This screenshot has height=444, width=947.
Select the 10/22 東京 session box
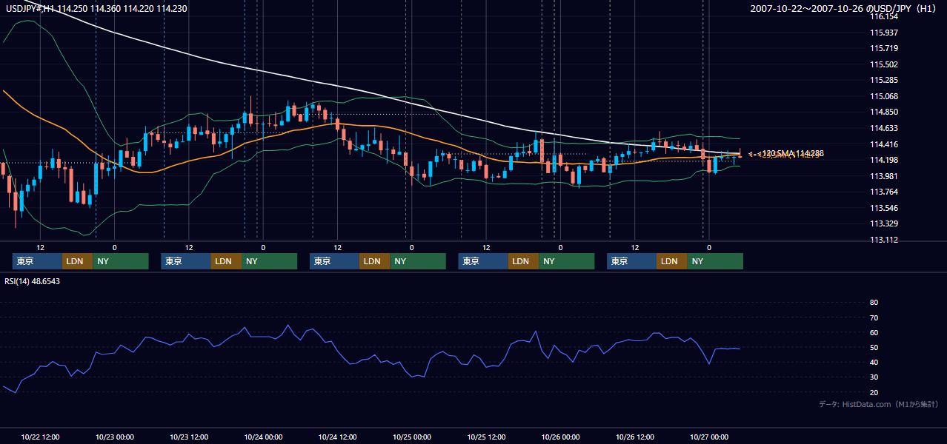coord(37,261)
